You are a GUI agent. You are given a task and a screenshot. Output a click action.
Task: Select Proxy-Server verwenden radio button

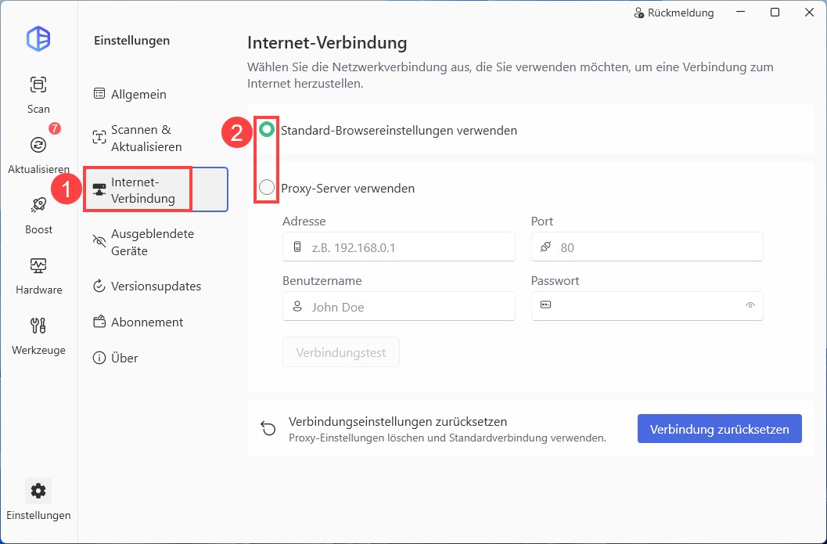(267, 187)
